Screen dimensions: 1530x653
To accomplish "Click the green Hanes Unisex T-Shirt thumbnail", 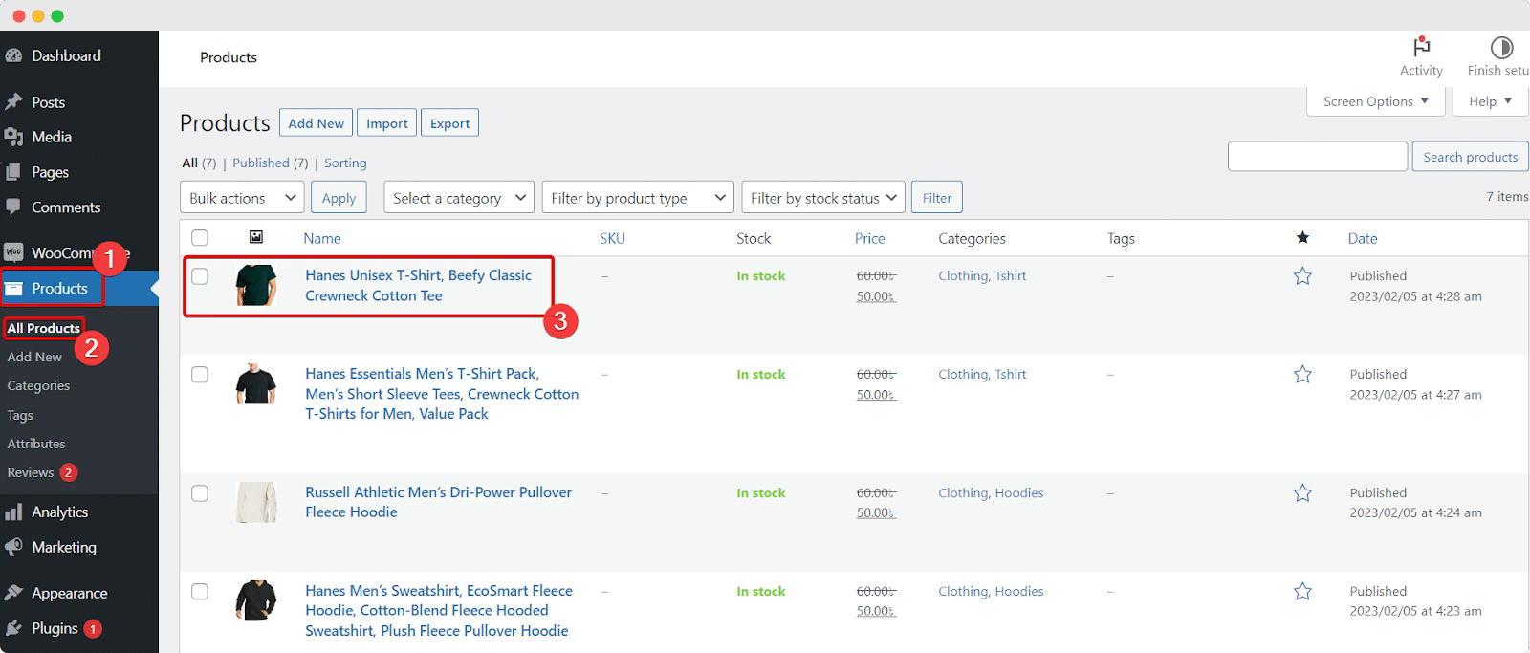I will click(256, 285).
